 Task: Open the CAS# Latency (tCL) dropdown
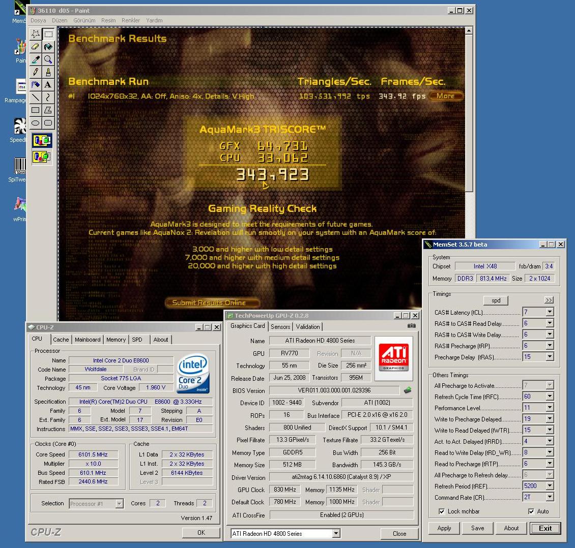(x=550, y=312)
